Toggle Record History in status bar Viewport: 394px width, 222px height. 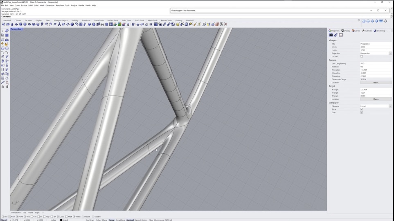coord(141,220)
